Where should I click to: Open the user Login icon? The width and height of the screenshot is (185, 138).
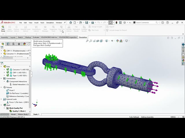[x=162, y=22]
